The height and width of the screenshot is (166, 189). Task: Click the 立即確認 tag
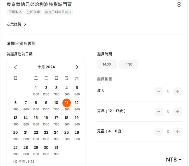[33, 12]
